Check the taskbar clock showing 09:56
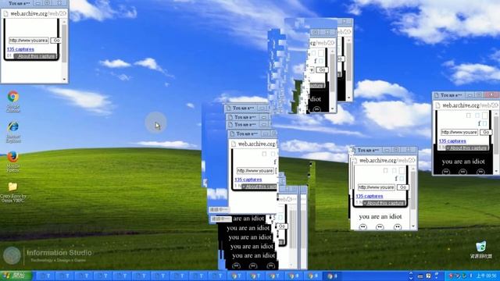500x281 pixels. click(x=486, y=276)
